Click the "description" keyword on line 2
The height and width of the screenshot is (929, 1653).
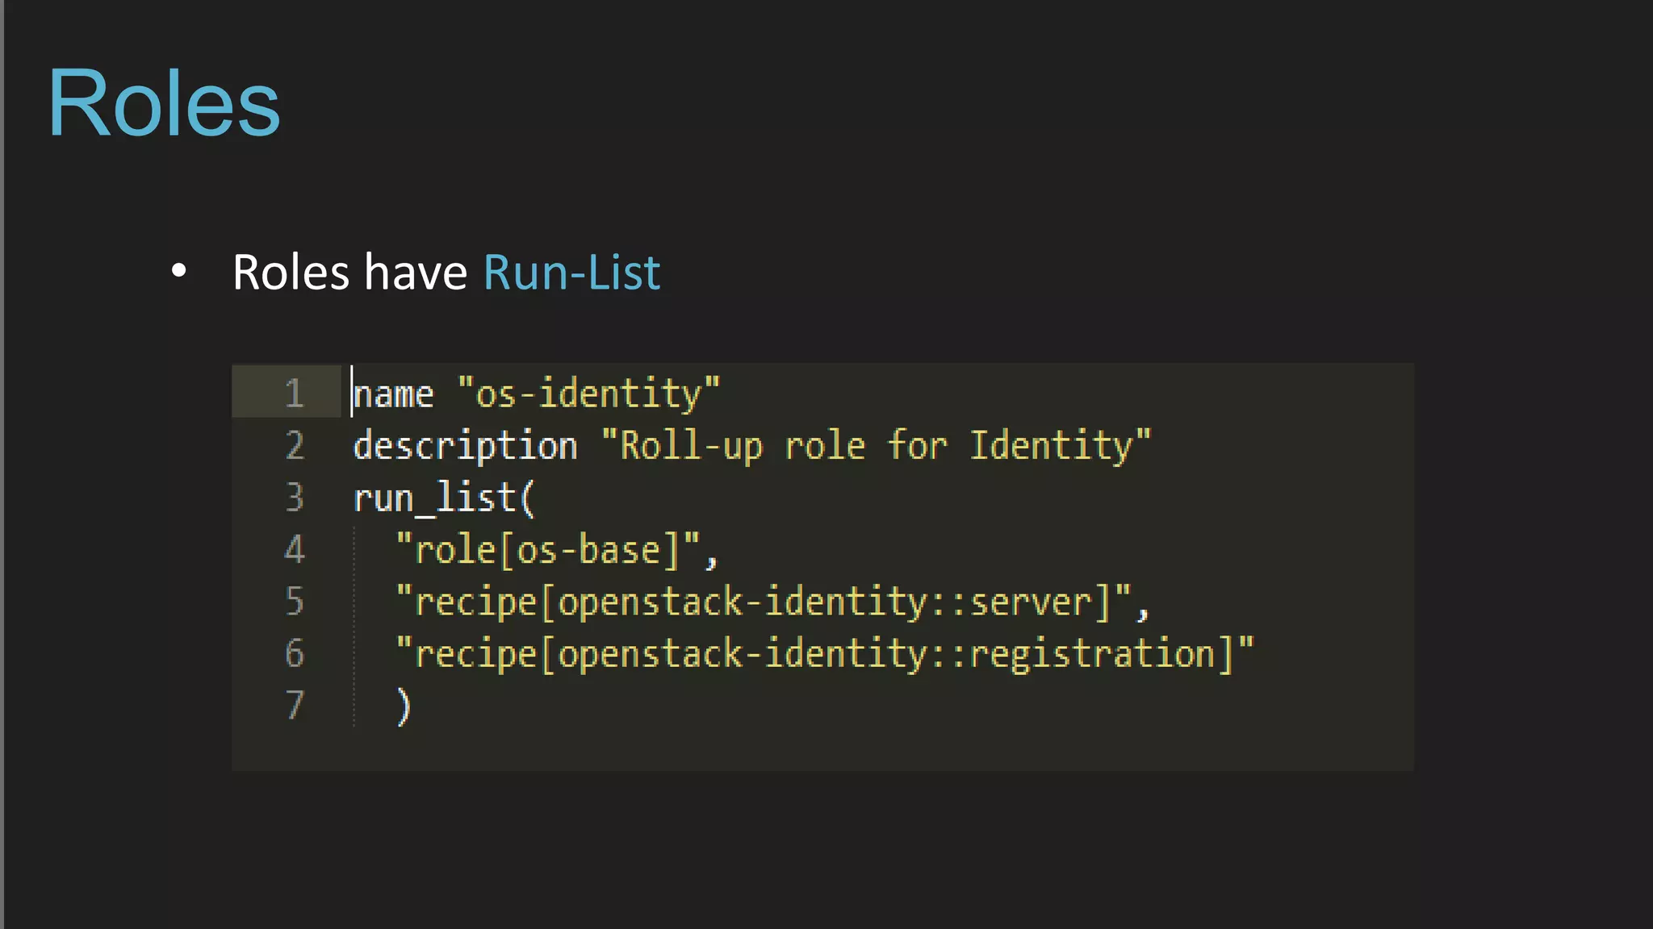pos(466,446)
